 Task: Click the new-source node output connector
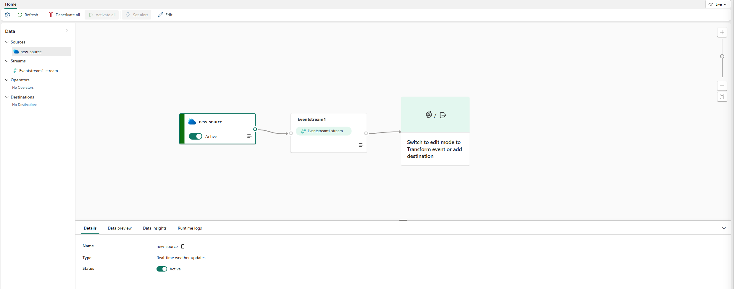tap(255, 129)
